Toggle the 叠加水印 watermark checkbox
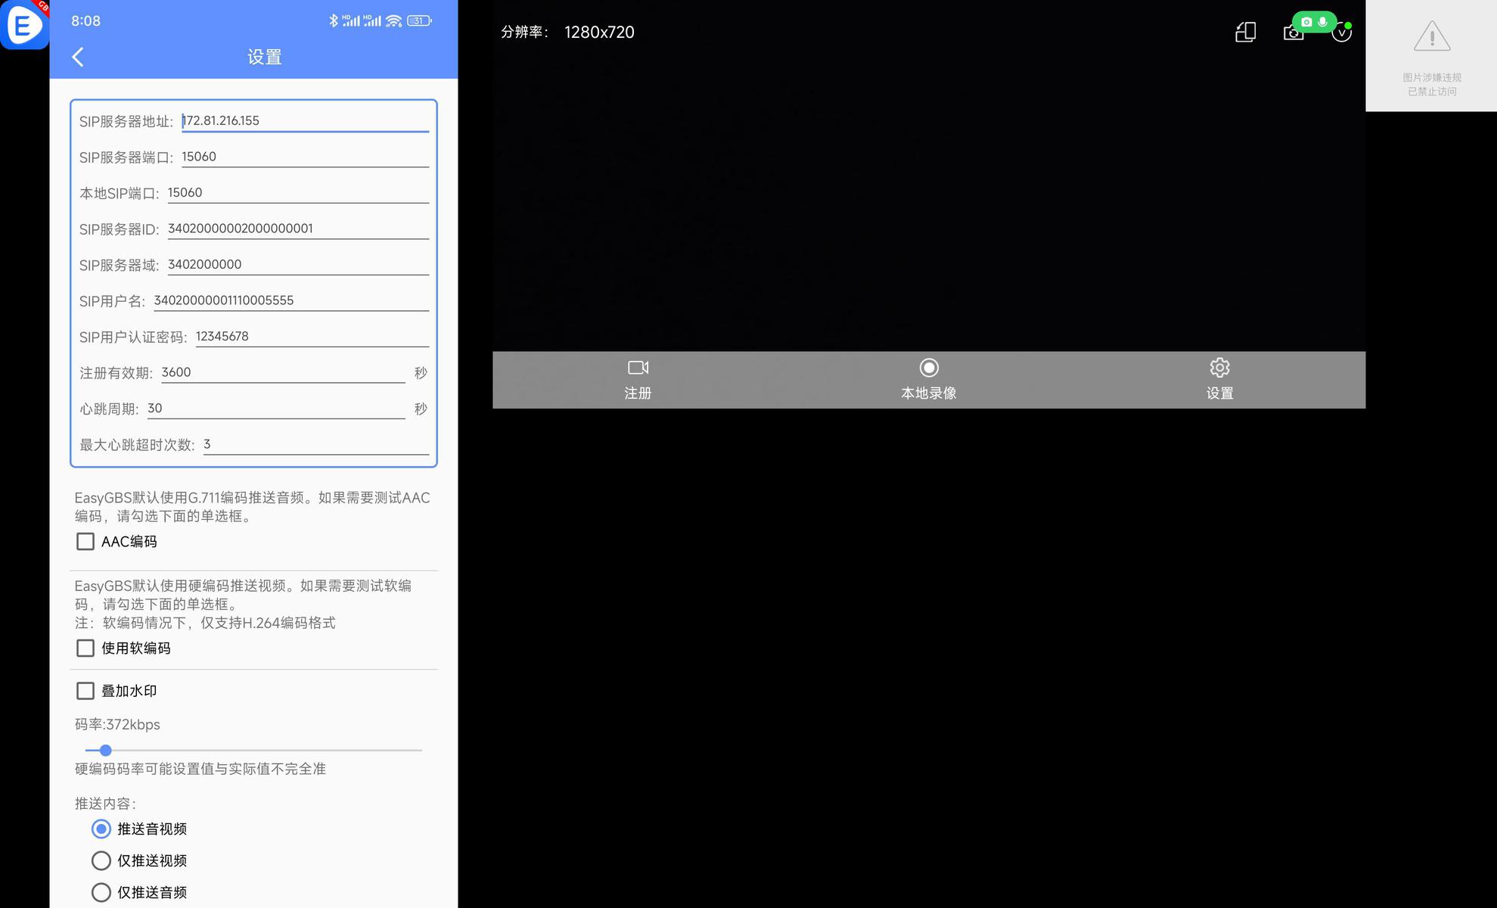Viewport: 1497px width, 908px height. (x=85, y=691)
